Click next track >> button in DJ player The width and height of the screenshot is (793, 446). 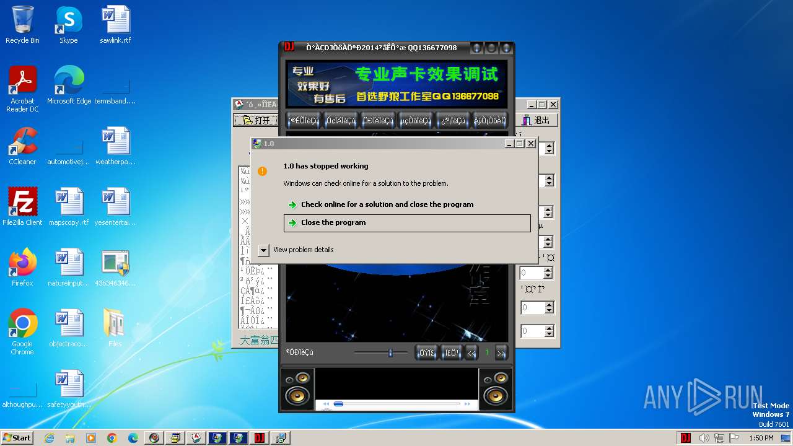click(501, 352)
